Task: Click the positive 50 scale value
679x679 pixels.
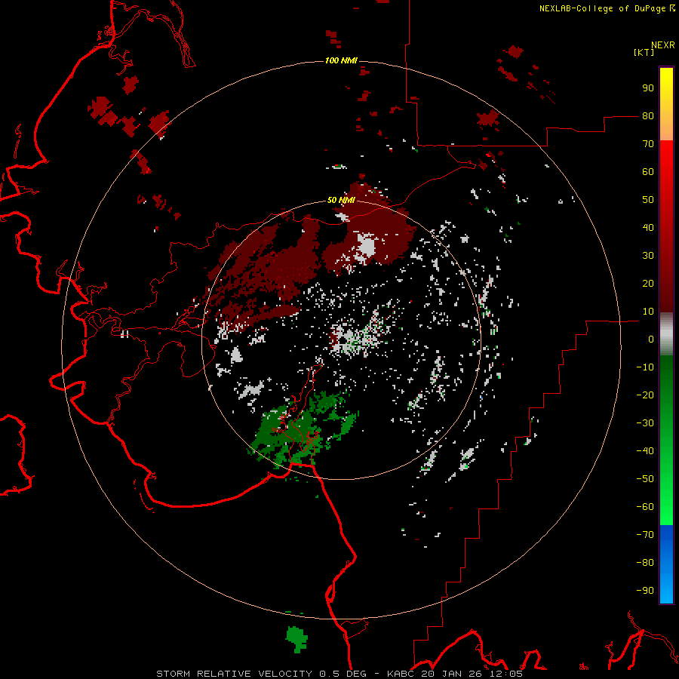Action: (648, 200)
